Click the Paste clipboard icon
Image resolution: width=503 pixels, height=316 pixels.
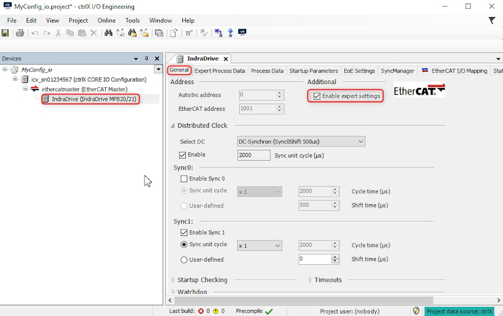82,33
